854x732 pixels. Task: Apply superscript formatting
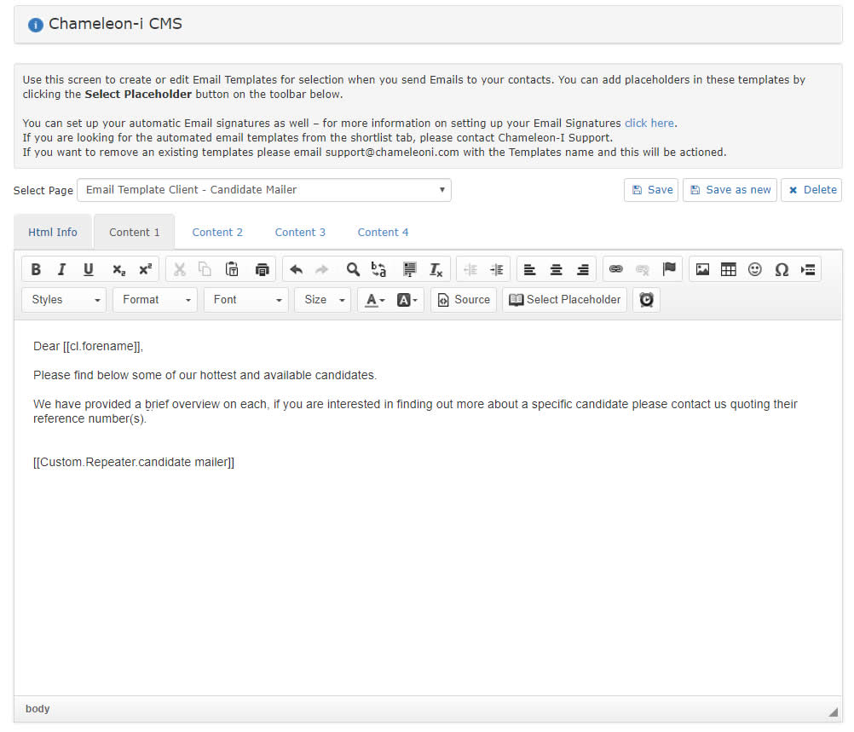146,269
